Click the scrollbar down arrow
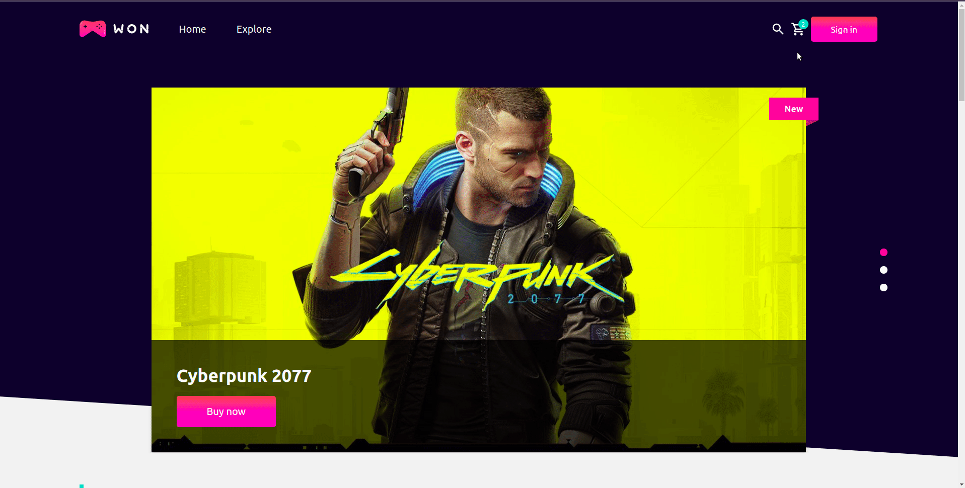 click(961, 484)
